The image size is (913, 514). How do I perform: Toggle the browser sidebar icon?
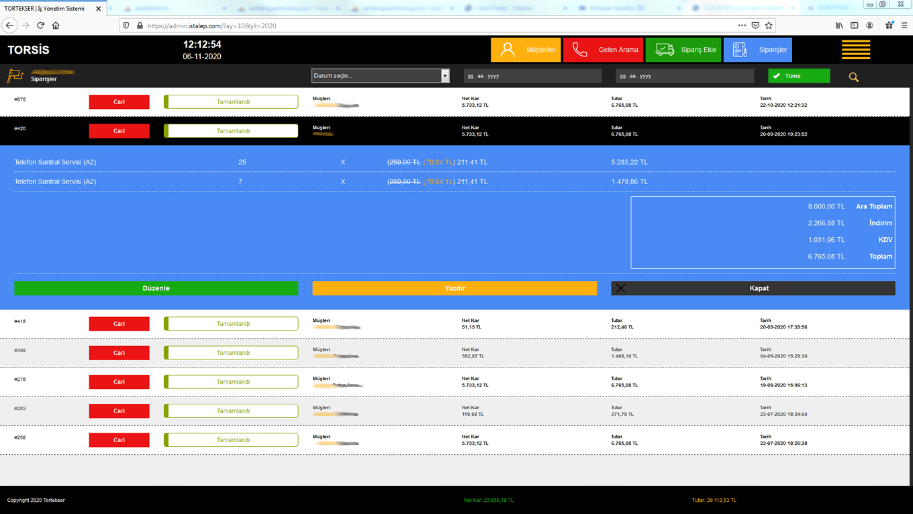point(854,26)
